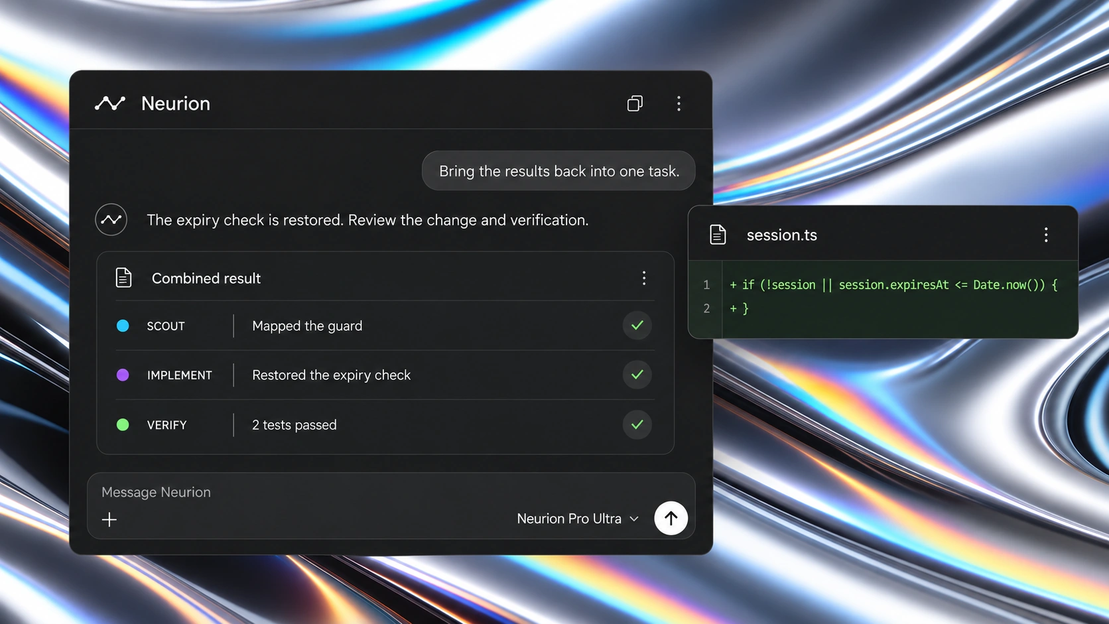Click the 'Mapped the guard' text
The width and height of the screenshot is (1109, 624).
(307, 326)
